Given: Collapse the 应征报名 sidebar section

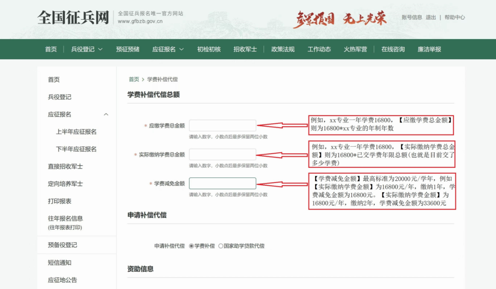Looking at the screenshot, I should coord(106,114).
